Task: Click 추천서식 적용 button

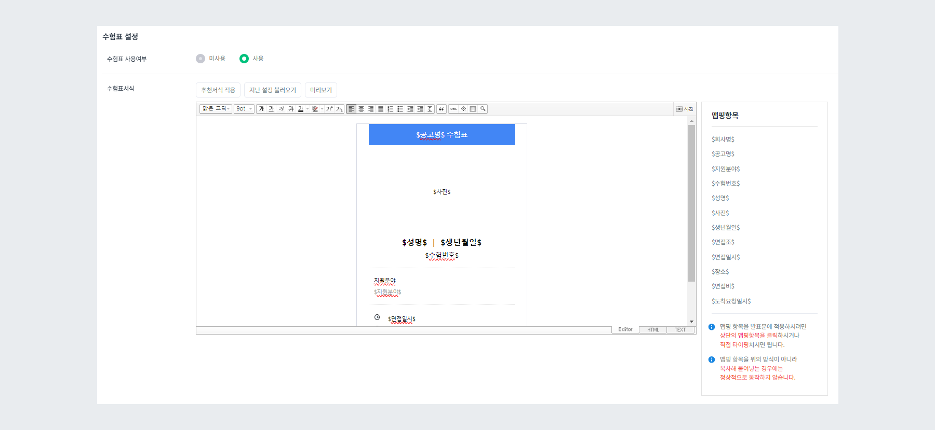Action: tap(218, 90)
